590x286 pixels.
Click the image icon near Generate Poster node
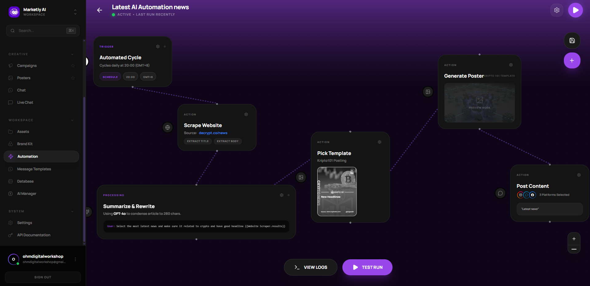(x=428, y=91)
